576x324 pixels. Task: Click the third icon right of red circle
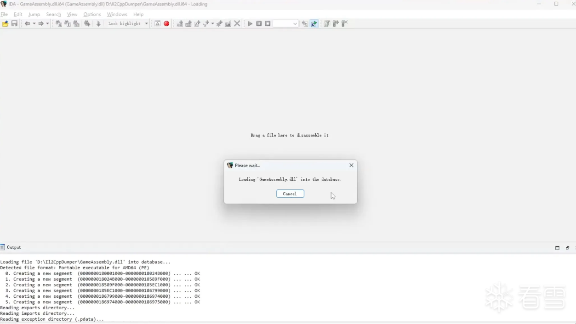tap(197, 23)
